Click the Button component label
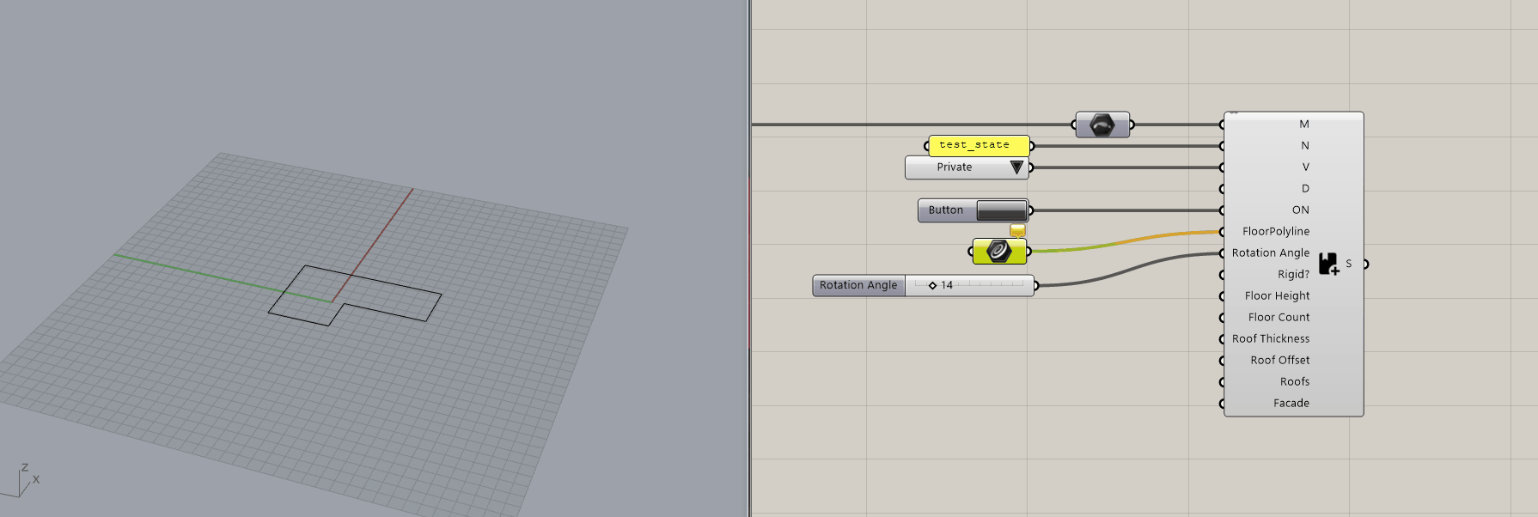The image size is (1538, 517). point(945,210)
